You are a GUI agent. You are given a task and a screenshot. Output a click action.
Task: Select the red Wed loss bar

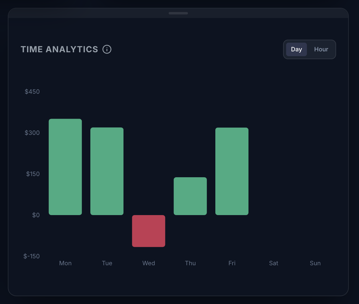(148, 231)
